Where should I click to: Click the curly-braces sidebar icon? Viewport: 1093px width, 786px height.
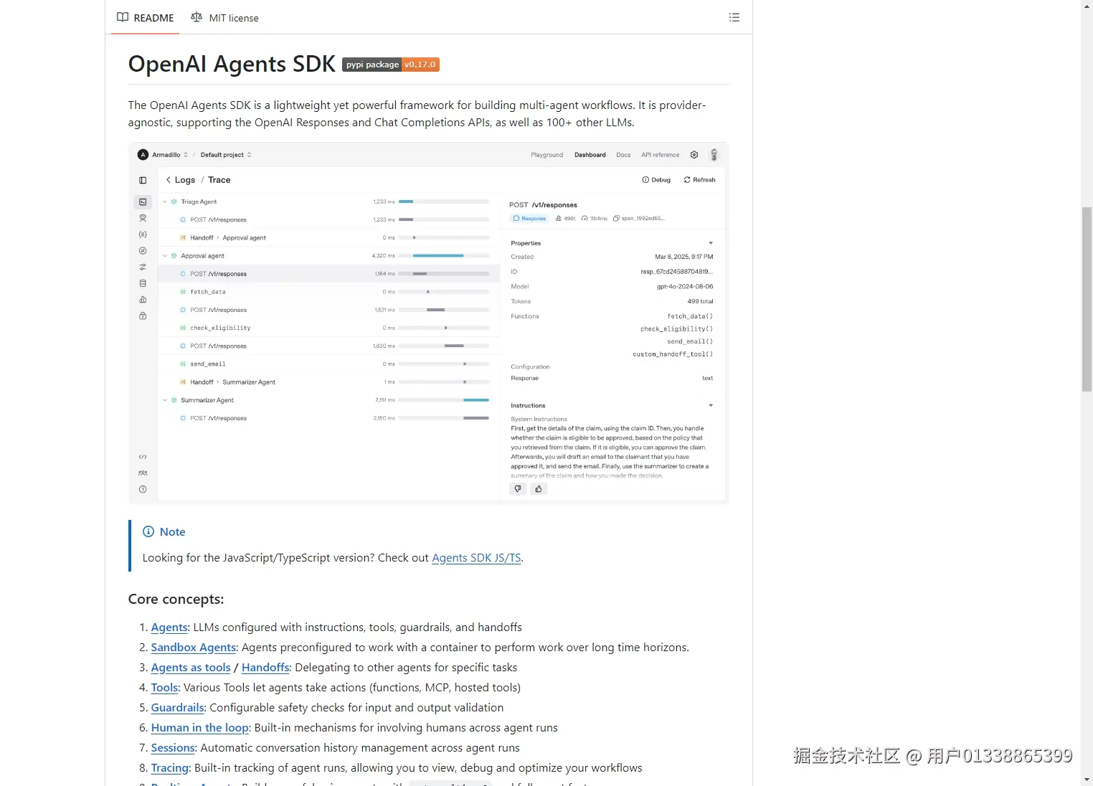[x=143, y=235]
